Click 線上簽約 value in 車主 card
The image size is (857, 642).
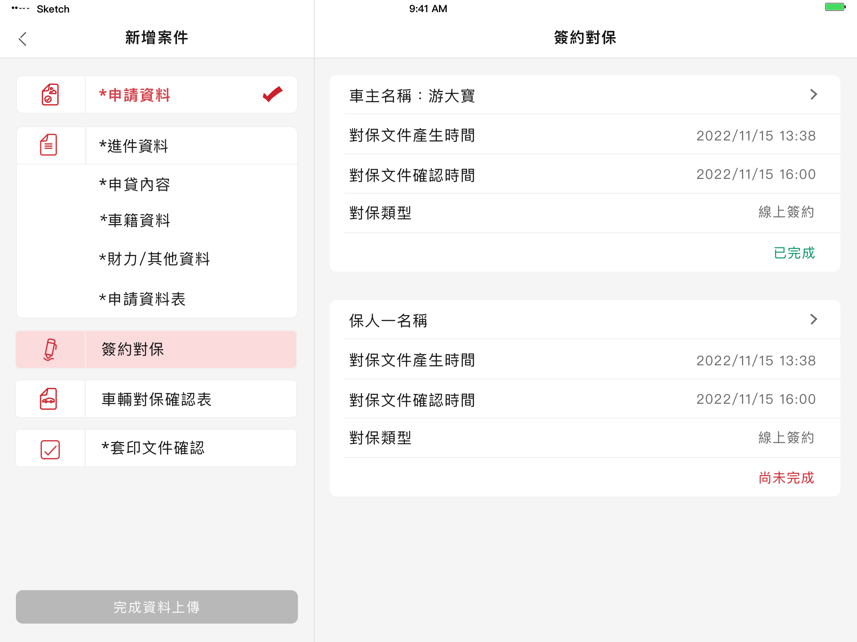786,212
